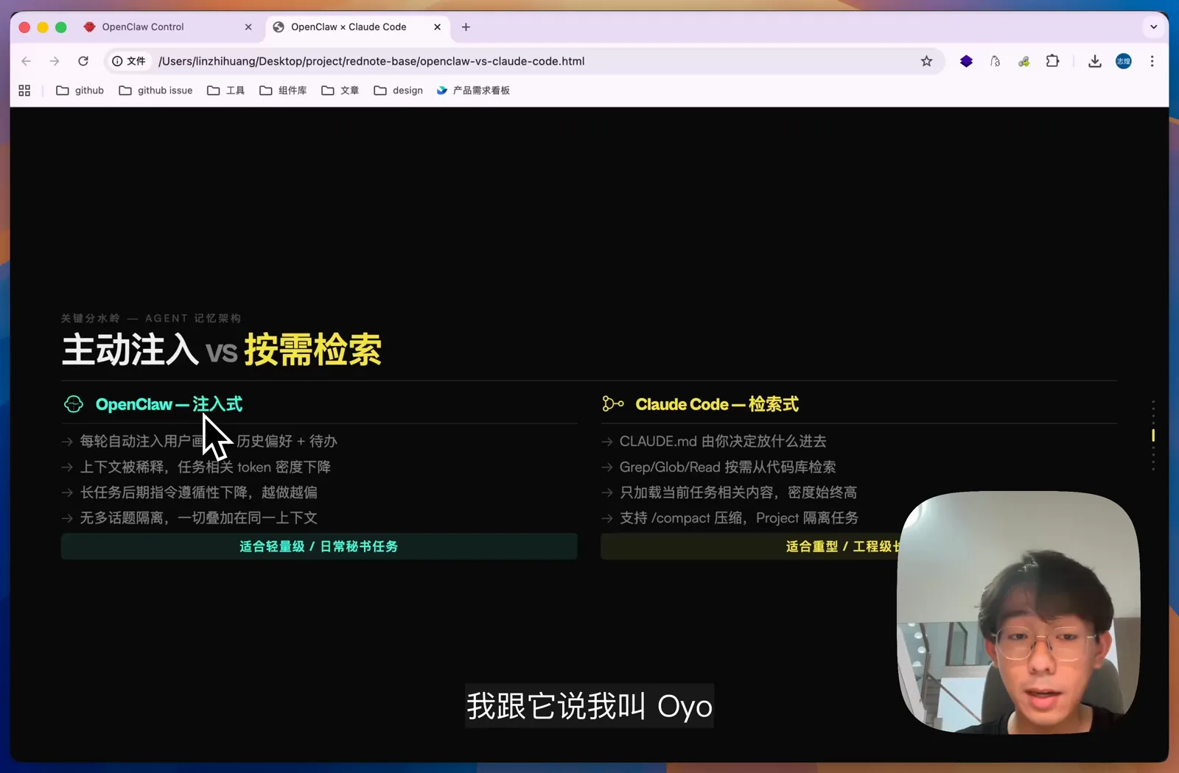Click the line 无多话题隔离，一切叠加在同一上下文
The height and width of the screenshot is (773, 1179).
click(198, 518)
